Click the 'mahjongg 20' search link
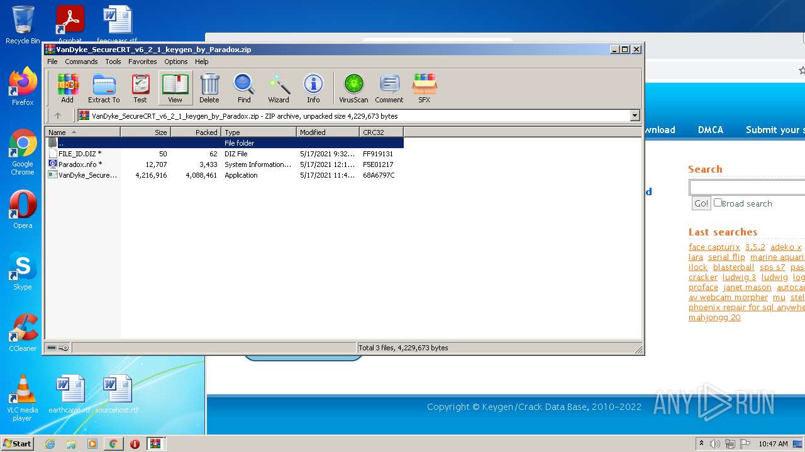 tap(714, 317)
